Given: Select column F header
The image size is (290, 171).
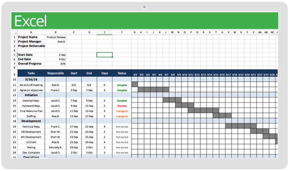Looking at the screenshot, I should pos(122,32).
